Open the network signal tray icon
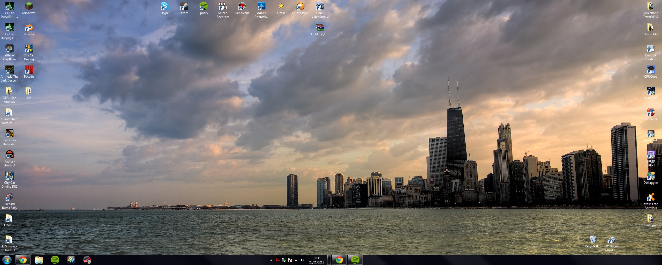This screenshot has width=662, height=265. [296, 260]
